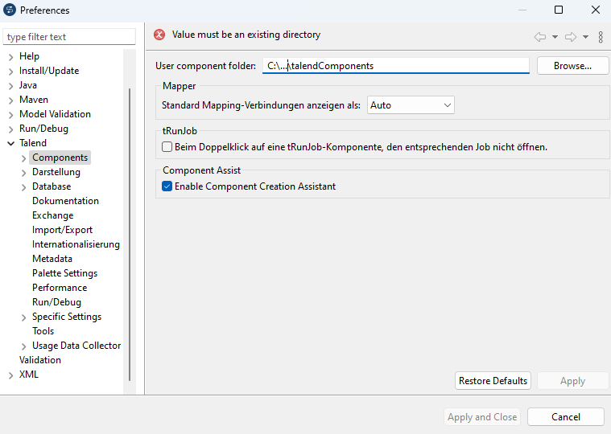Select Performance under Talend
Screen dimensions: 611x434
(x=60, y=288)
